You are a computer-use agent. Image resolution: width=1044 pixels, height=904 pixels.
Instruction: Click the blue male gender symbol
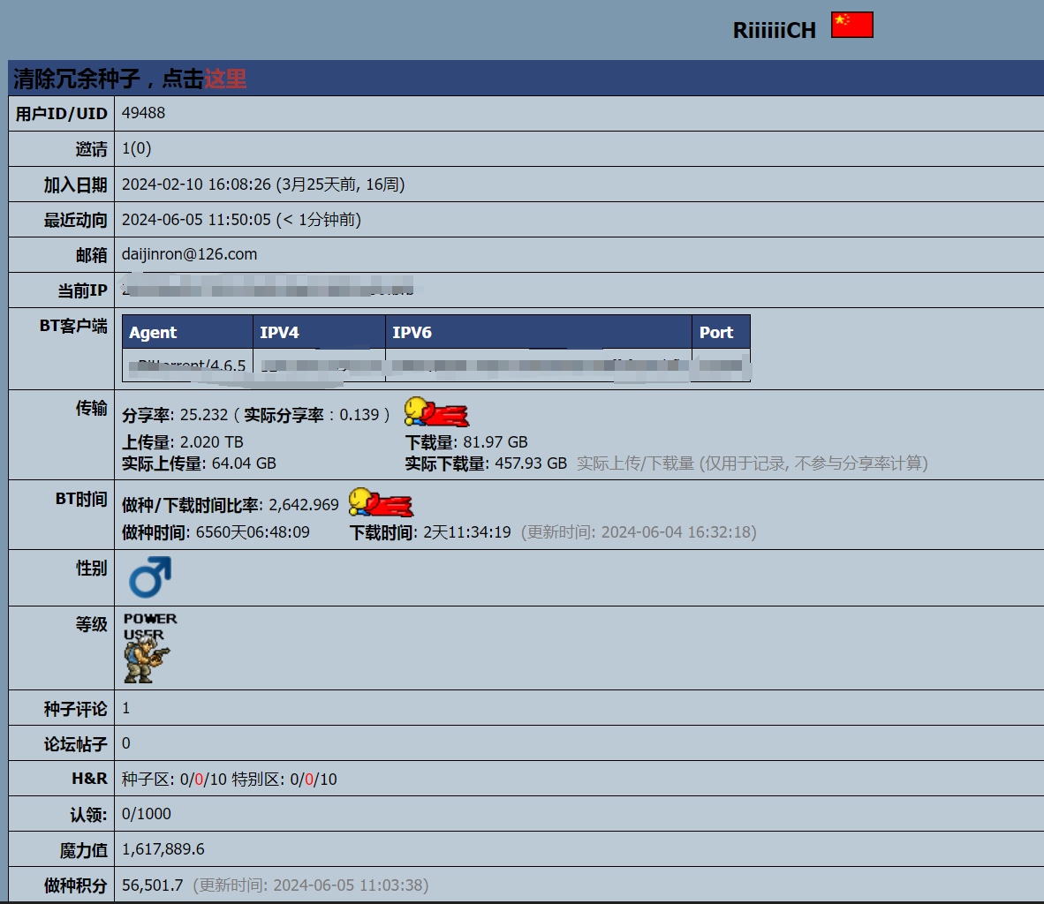149,577
